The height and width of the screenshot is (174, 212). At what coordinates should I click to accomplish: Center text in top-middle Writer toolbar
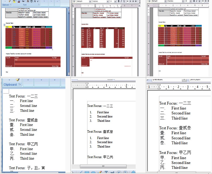[x=131, y=1]
